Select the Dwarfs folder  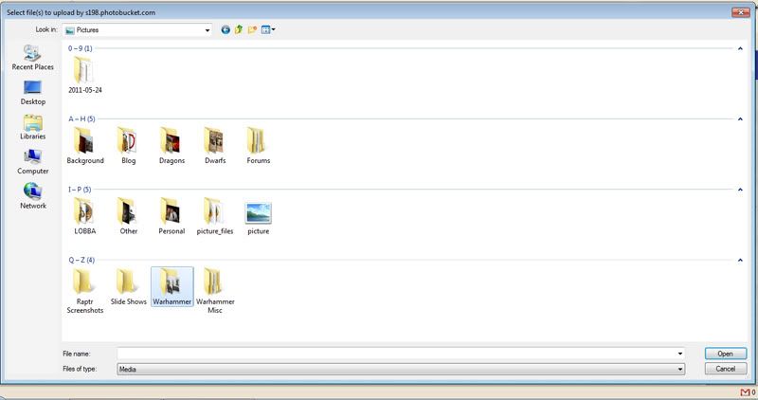215,146
